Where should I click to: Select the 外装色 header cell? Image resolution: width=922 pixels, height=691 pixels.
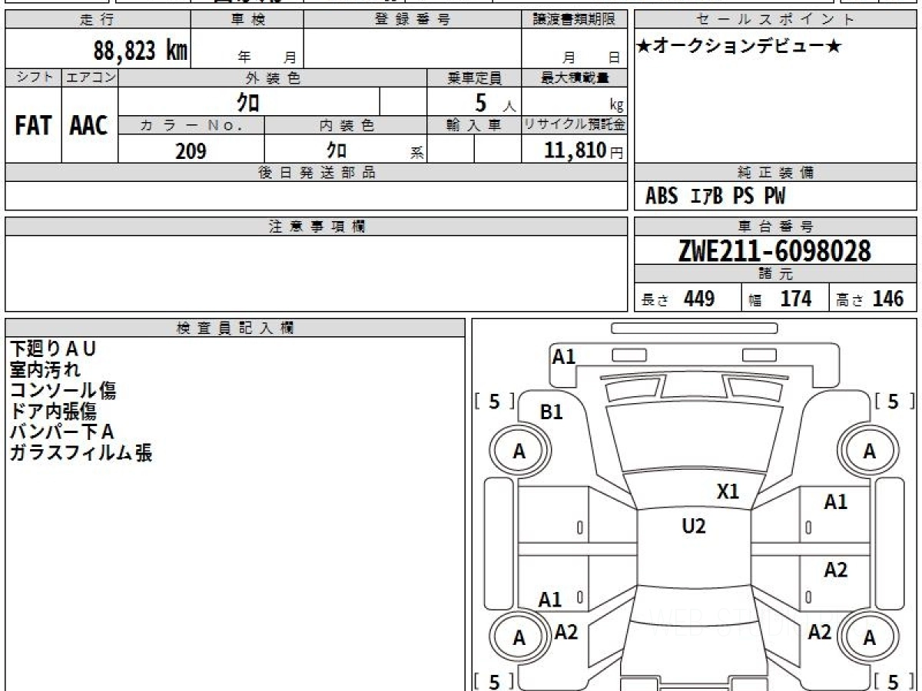click(273, 78)
